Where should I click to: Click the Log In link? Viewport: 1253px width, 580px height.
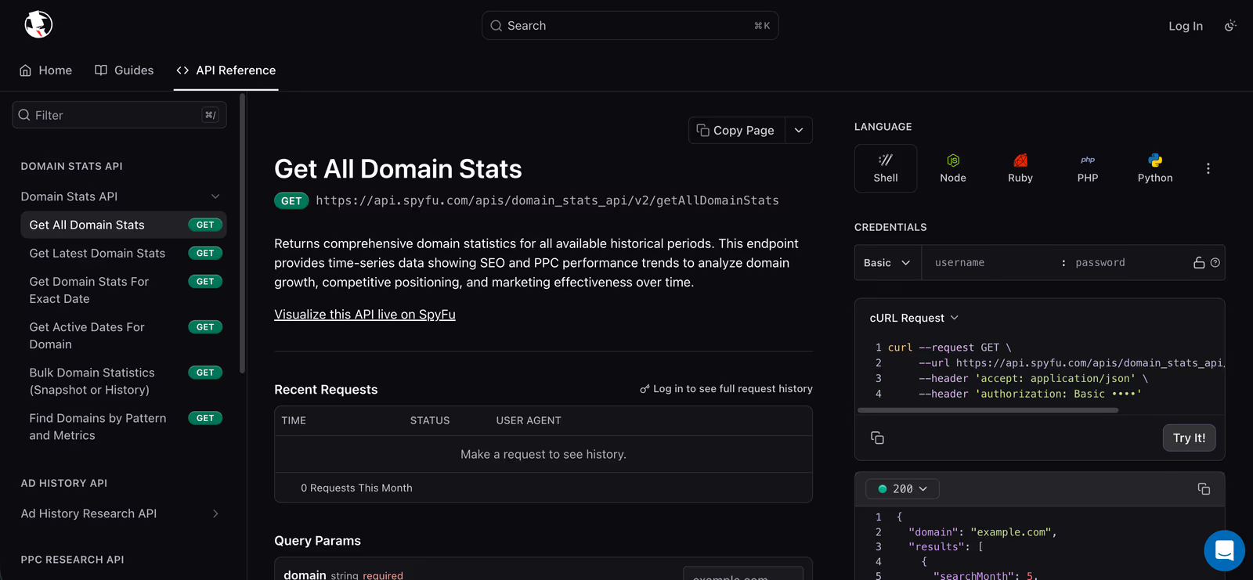click(1186, 26)
